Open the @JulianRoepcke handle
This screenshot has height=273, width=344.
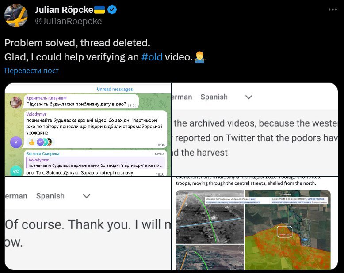point(68,21)
